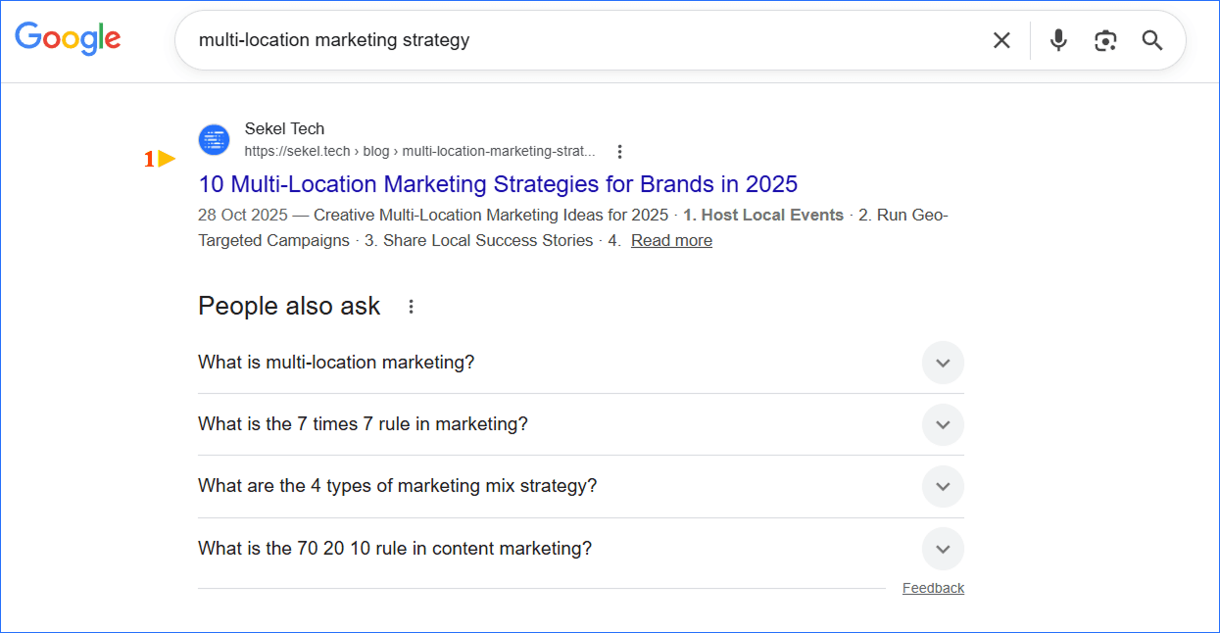Expand 'What are the 4 types of marketing mix strategy?'
Image resolution: width=1220 pixels, height=633 pixels.
point(942,486)
